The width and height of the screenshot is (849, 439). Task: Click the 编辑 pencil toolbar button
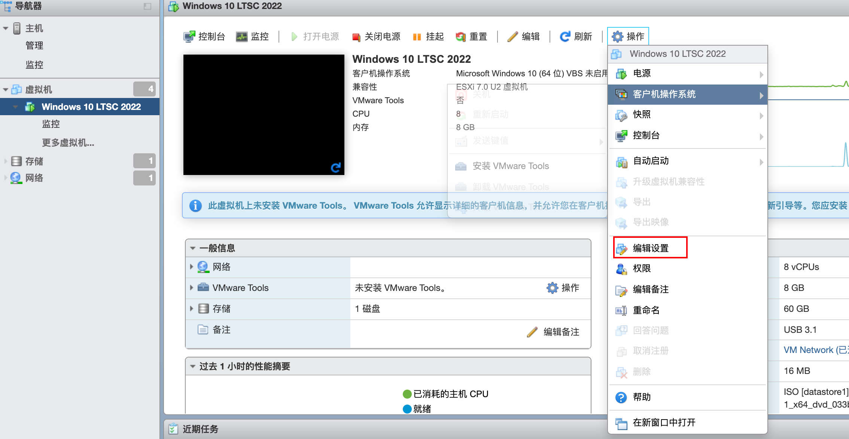click(523, 36)
